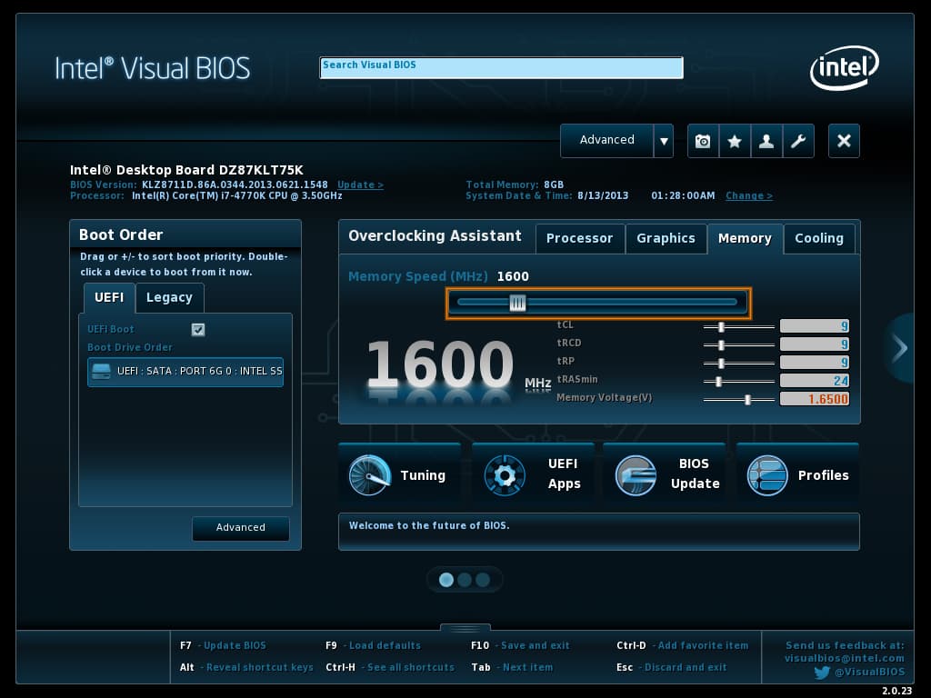Open the Cooling tab

pyautogui.click(x=819, y=239)
